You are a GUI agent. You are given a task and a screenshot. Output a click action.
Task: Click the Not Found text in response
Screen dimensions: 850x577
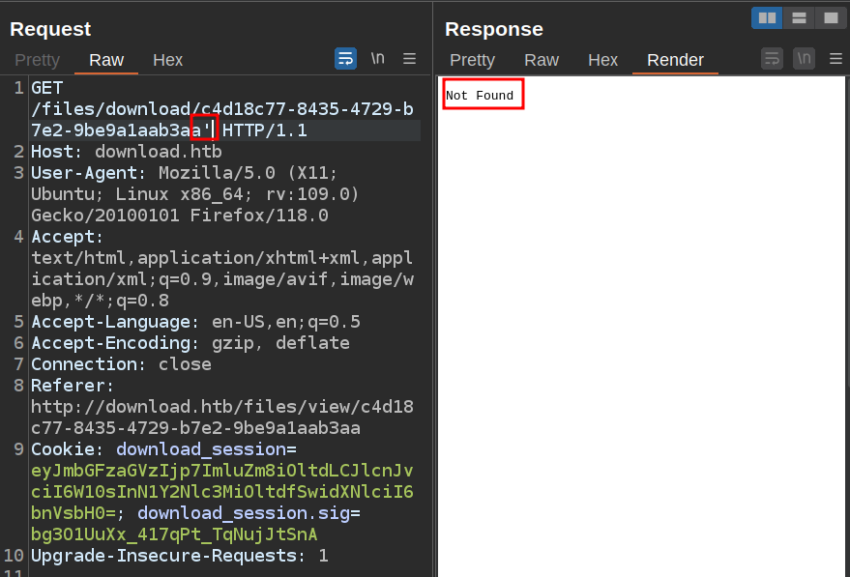[x=480, y=96]
